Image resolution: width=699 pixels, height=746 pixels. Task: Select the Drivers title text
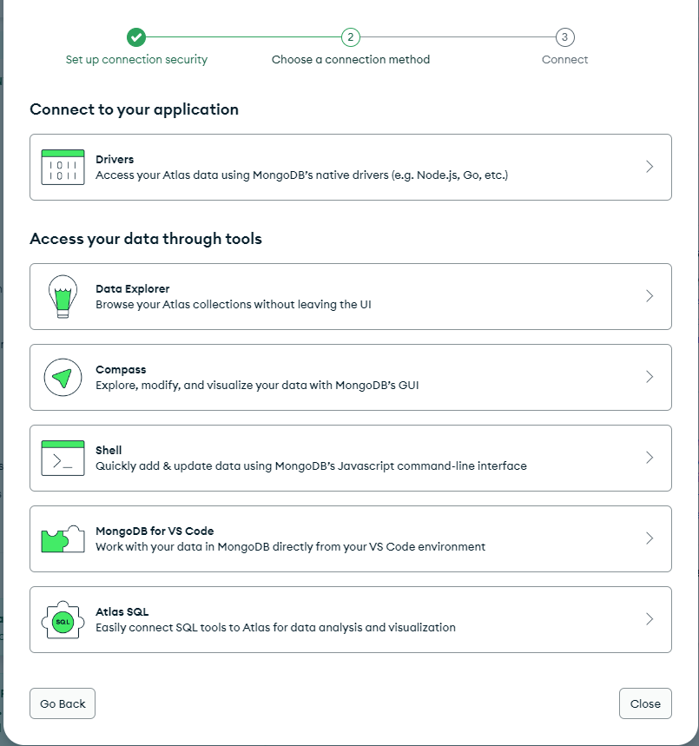[x=115, y=160]
